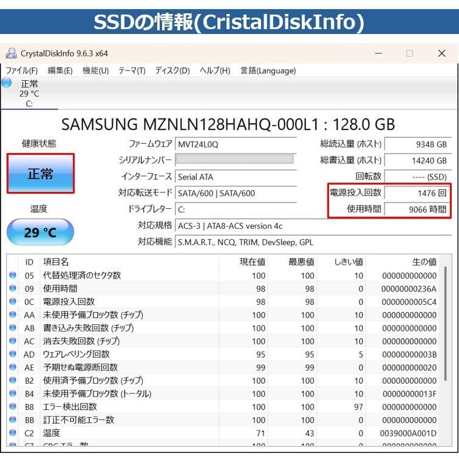Select the 未使用予備ブロック数 (チップ) row

[x=223, y=315]
